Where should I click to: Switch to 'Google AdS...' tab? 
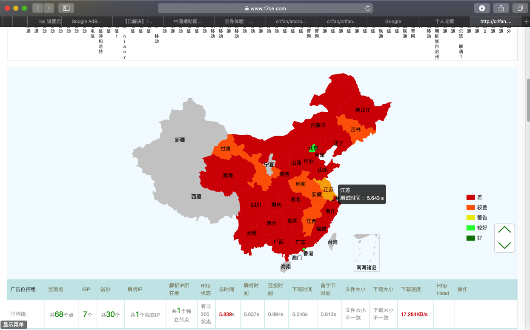tap(86, 21)
